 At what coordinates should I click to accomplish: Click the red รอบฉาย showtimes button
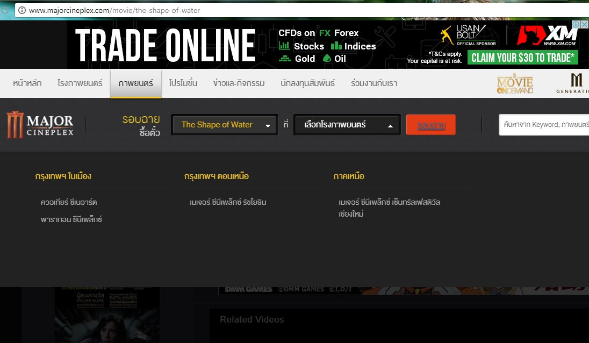pyautogui.click(x=431, y=125)
